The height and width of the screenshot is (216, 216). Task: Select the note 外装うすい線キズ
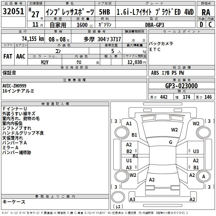pyautogui.click(x=19, y=114)
